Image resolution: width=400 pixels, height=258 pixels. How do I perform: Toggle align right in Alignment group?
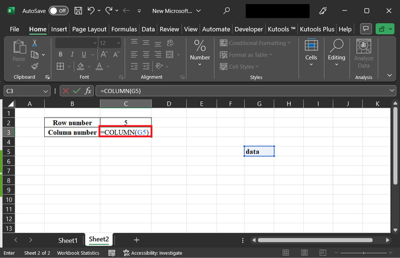point(158,54)
